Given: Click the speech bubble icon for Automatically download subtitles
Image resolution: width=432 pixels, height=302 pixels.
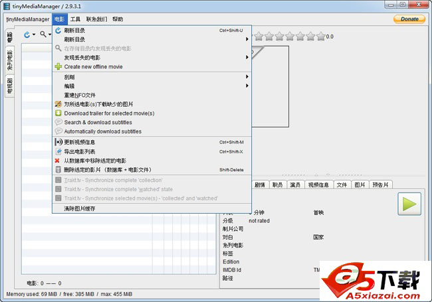Looking at the screenshot, I should tap(58, 131).
